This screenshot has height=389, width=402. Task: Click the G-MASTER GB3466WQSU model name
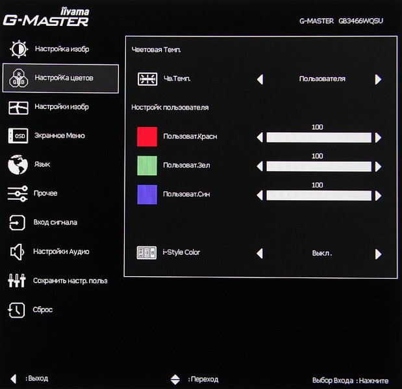[x=341, y=21]
